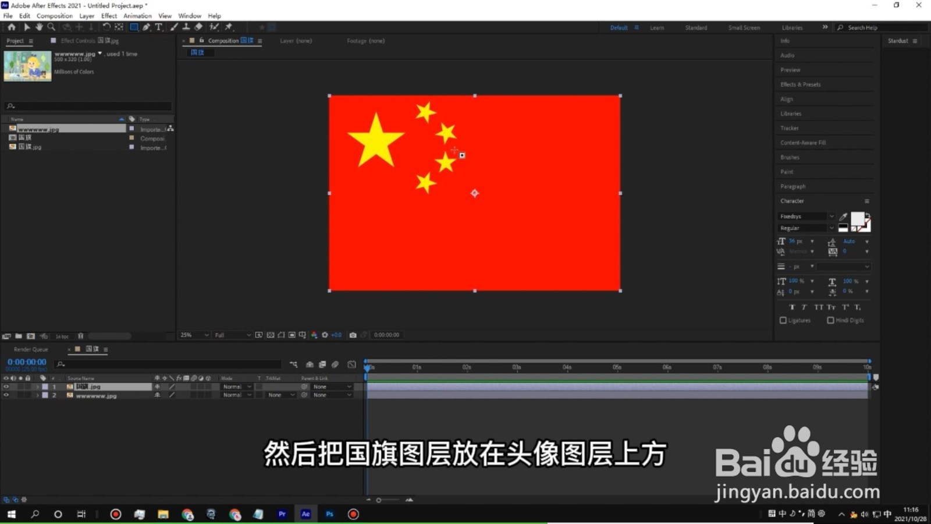Screen dimensions: 931x524
Task: Open the Full resolution dropdown
Action: coord(232,335)
